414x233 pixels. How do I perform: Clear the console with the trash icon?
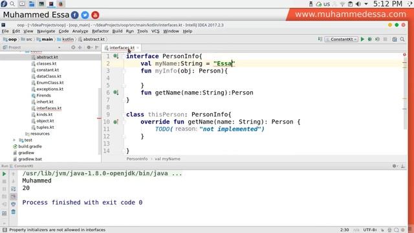click(x=13, y=212)
